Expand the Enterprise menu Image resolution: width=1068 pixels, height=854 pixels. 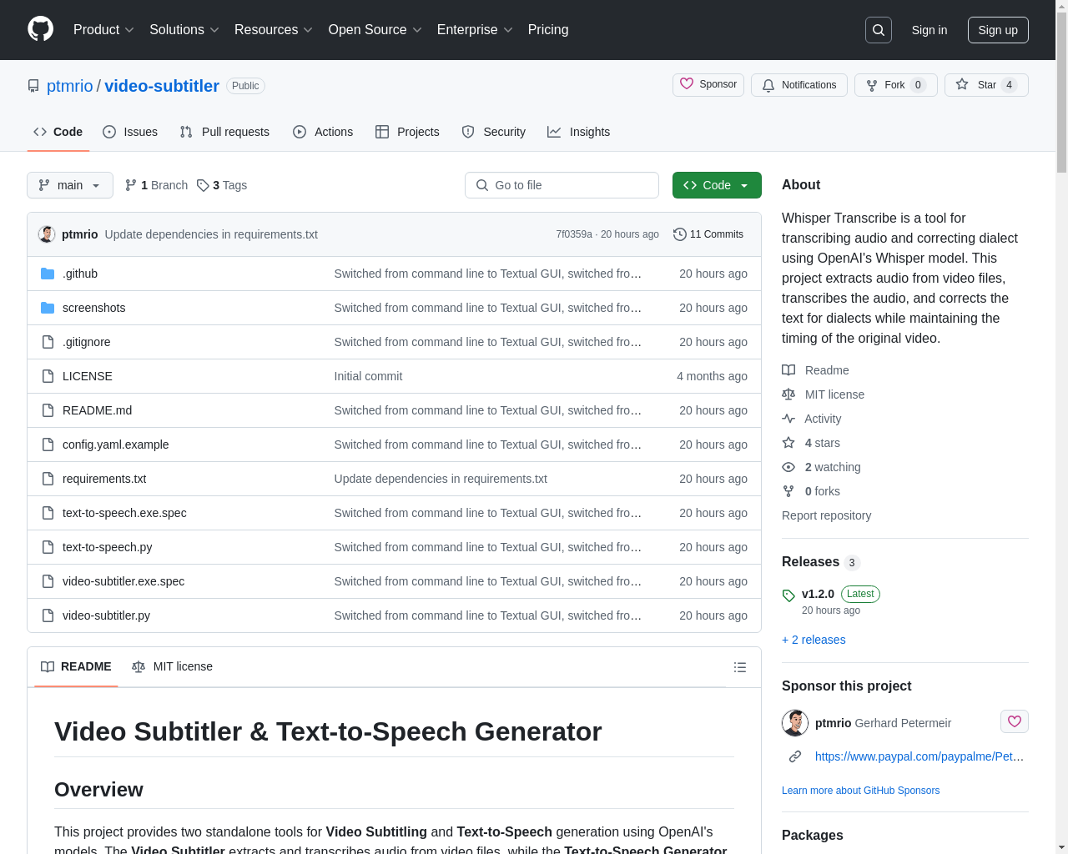tap(475, 30)
